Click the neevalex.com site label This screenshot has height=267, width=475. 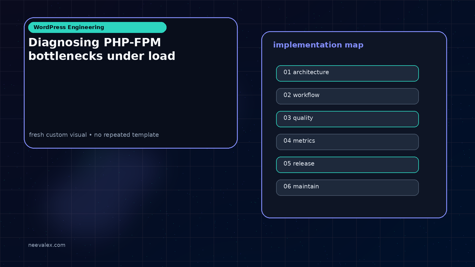coord(47,245)
